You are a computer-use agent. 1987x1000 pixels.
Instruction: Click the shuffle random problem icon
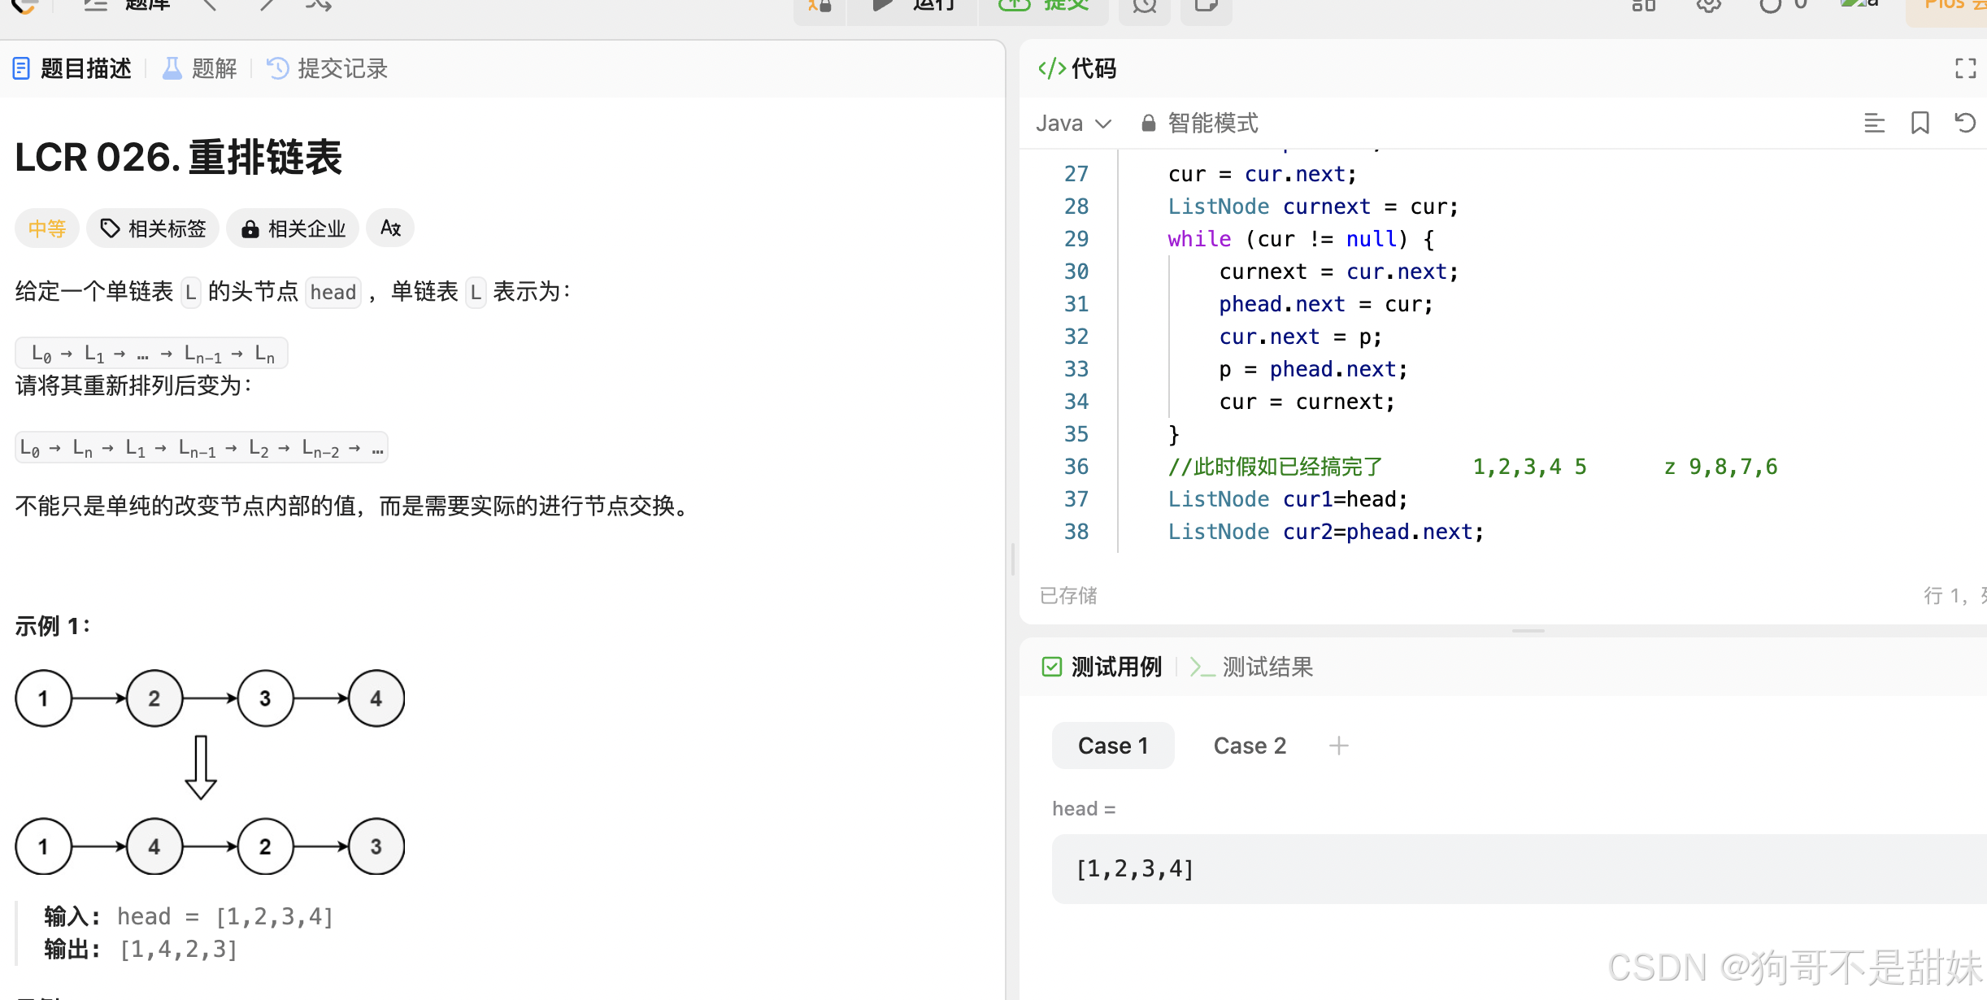point(318,7)
